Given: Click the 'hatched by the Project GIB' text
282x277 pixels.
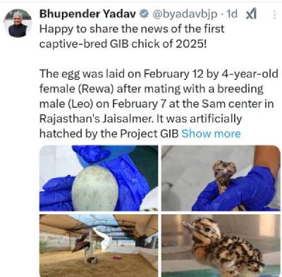Looking at the screenshot, I should pos(109,134).
